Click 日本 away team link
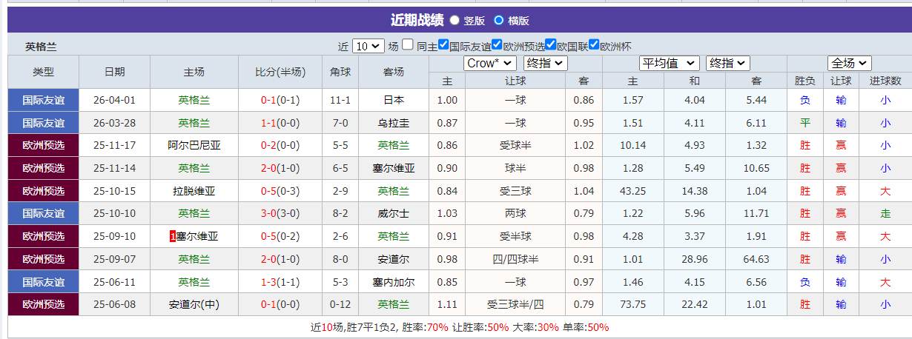Screen dimensions: 912x339 (x=394, y=100)
